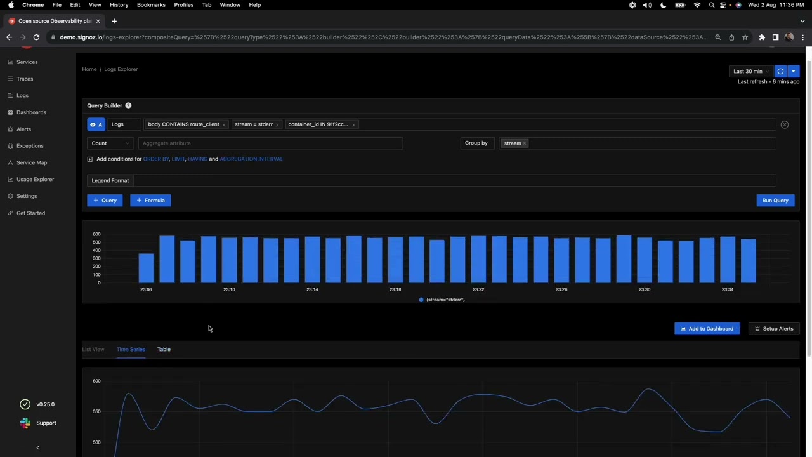The width and height of the screenshot is (812, 457).
Task: Add a new Formula
Action: [x=150, y=201]
